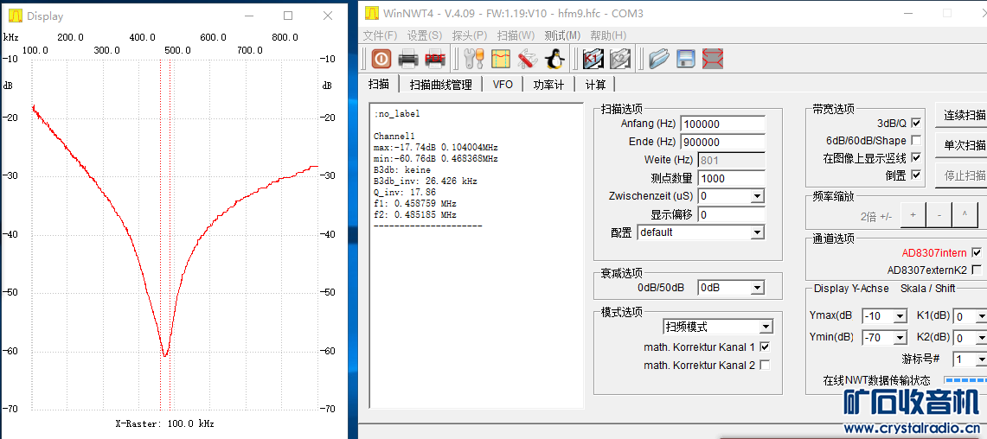Switch to the 扫描曲线管理 tab
Screen dimensions: 987x439
pyautogui.click(x=440, y=85)
